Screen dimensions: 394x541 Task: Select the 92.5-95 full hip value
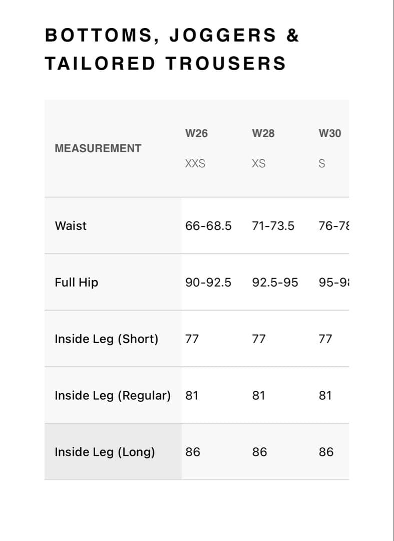point(275,282)
